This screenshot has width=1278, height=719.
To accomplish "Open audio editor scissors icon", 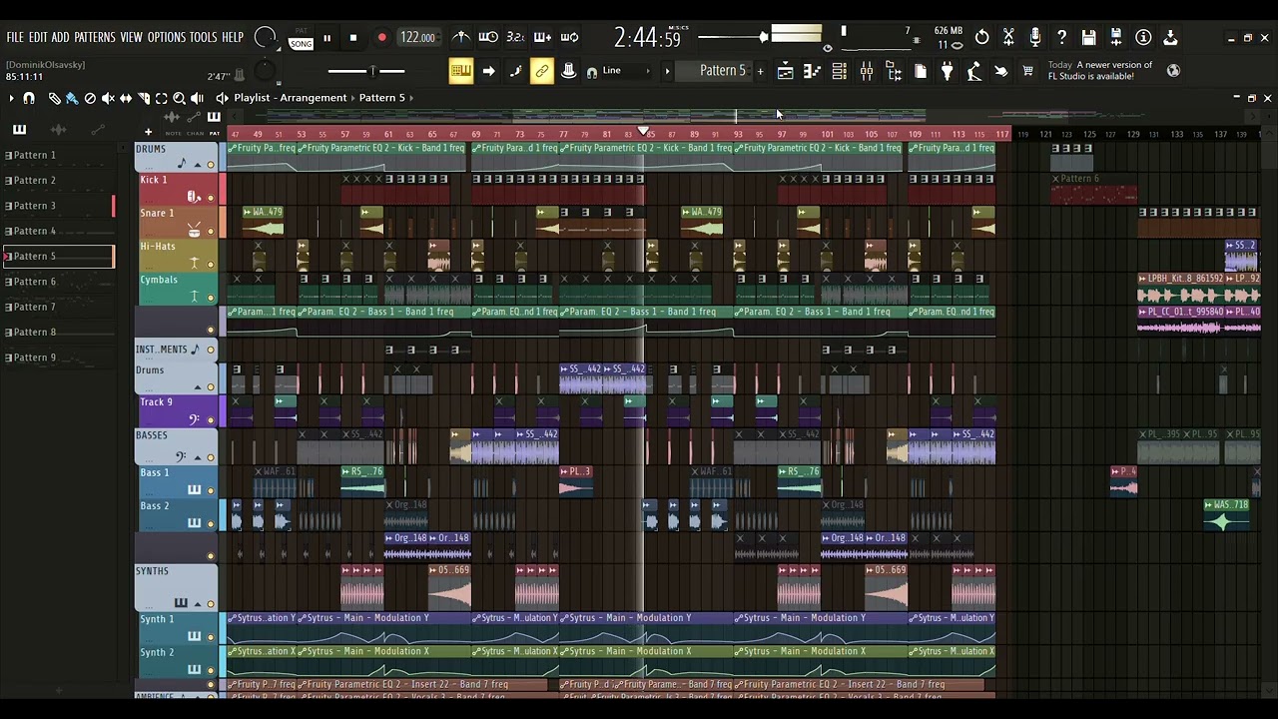I will click(x=1008, y=37).
